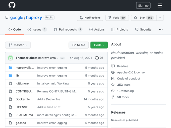Show more tabs via the ellipsis
The width and height of the screenshot is (171, 128).
click(x=161, y=30)
